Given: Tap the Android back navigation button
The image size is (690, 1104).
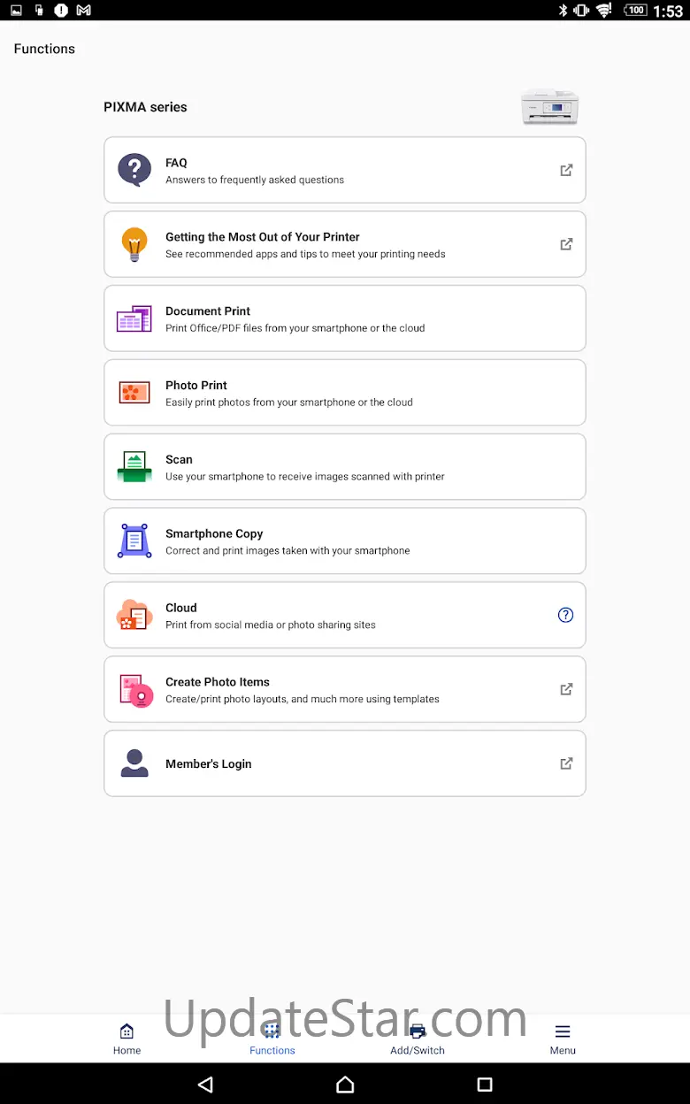Looking at the screenshot, I should (x=205, y=1085).
